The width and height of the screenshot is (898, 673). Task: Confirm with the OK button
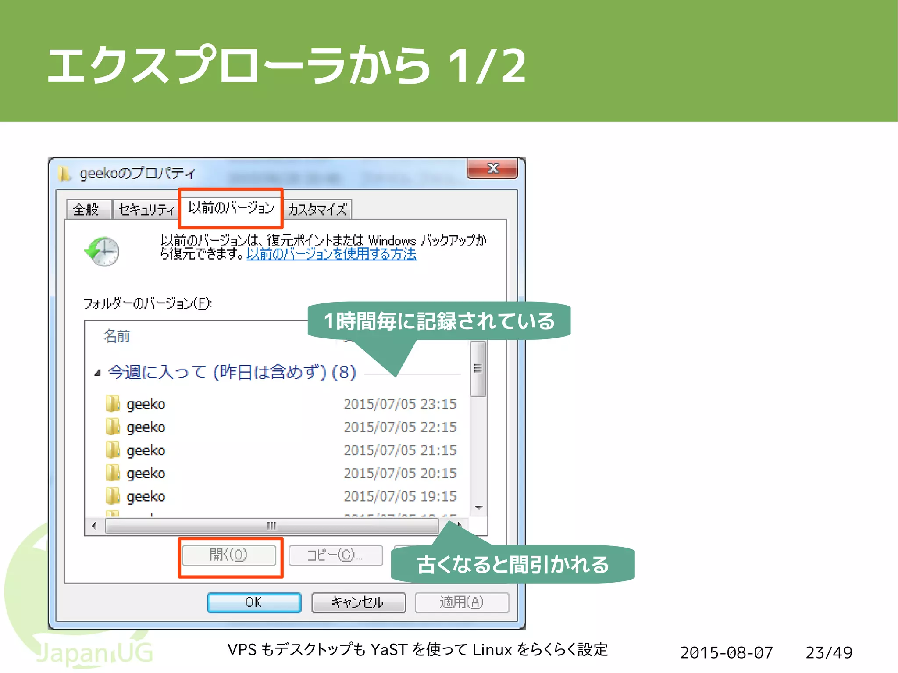[254, 602]
